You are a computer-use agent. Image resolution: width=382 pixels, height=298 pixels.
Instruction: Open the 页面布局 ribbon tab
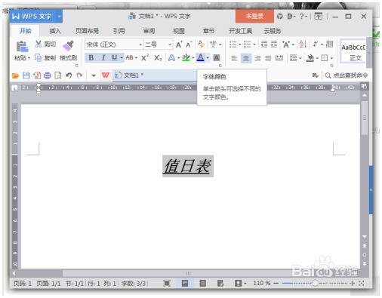[87, 31]
